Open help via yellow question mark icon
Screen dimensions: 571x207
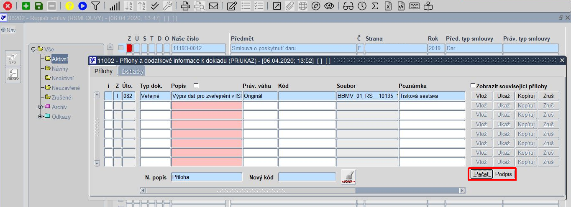tap(70, 6)
